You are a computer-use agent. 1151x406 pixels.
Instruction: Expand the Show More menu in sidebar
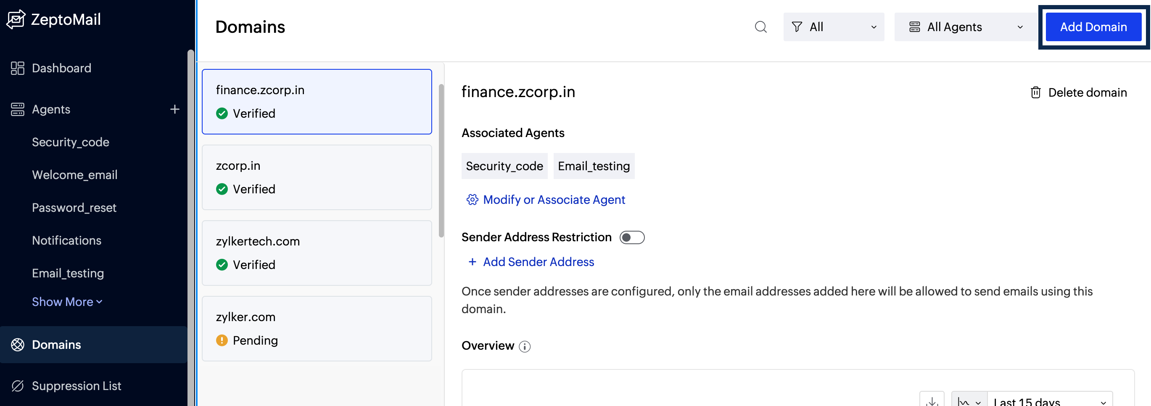point(66,301)
